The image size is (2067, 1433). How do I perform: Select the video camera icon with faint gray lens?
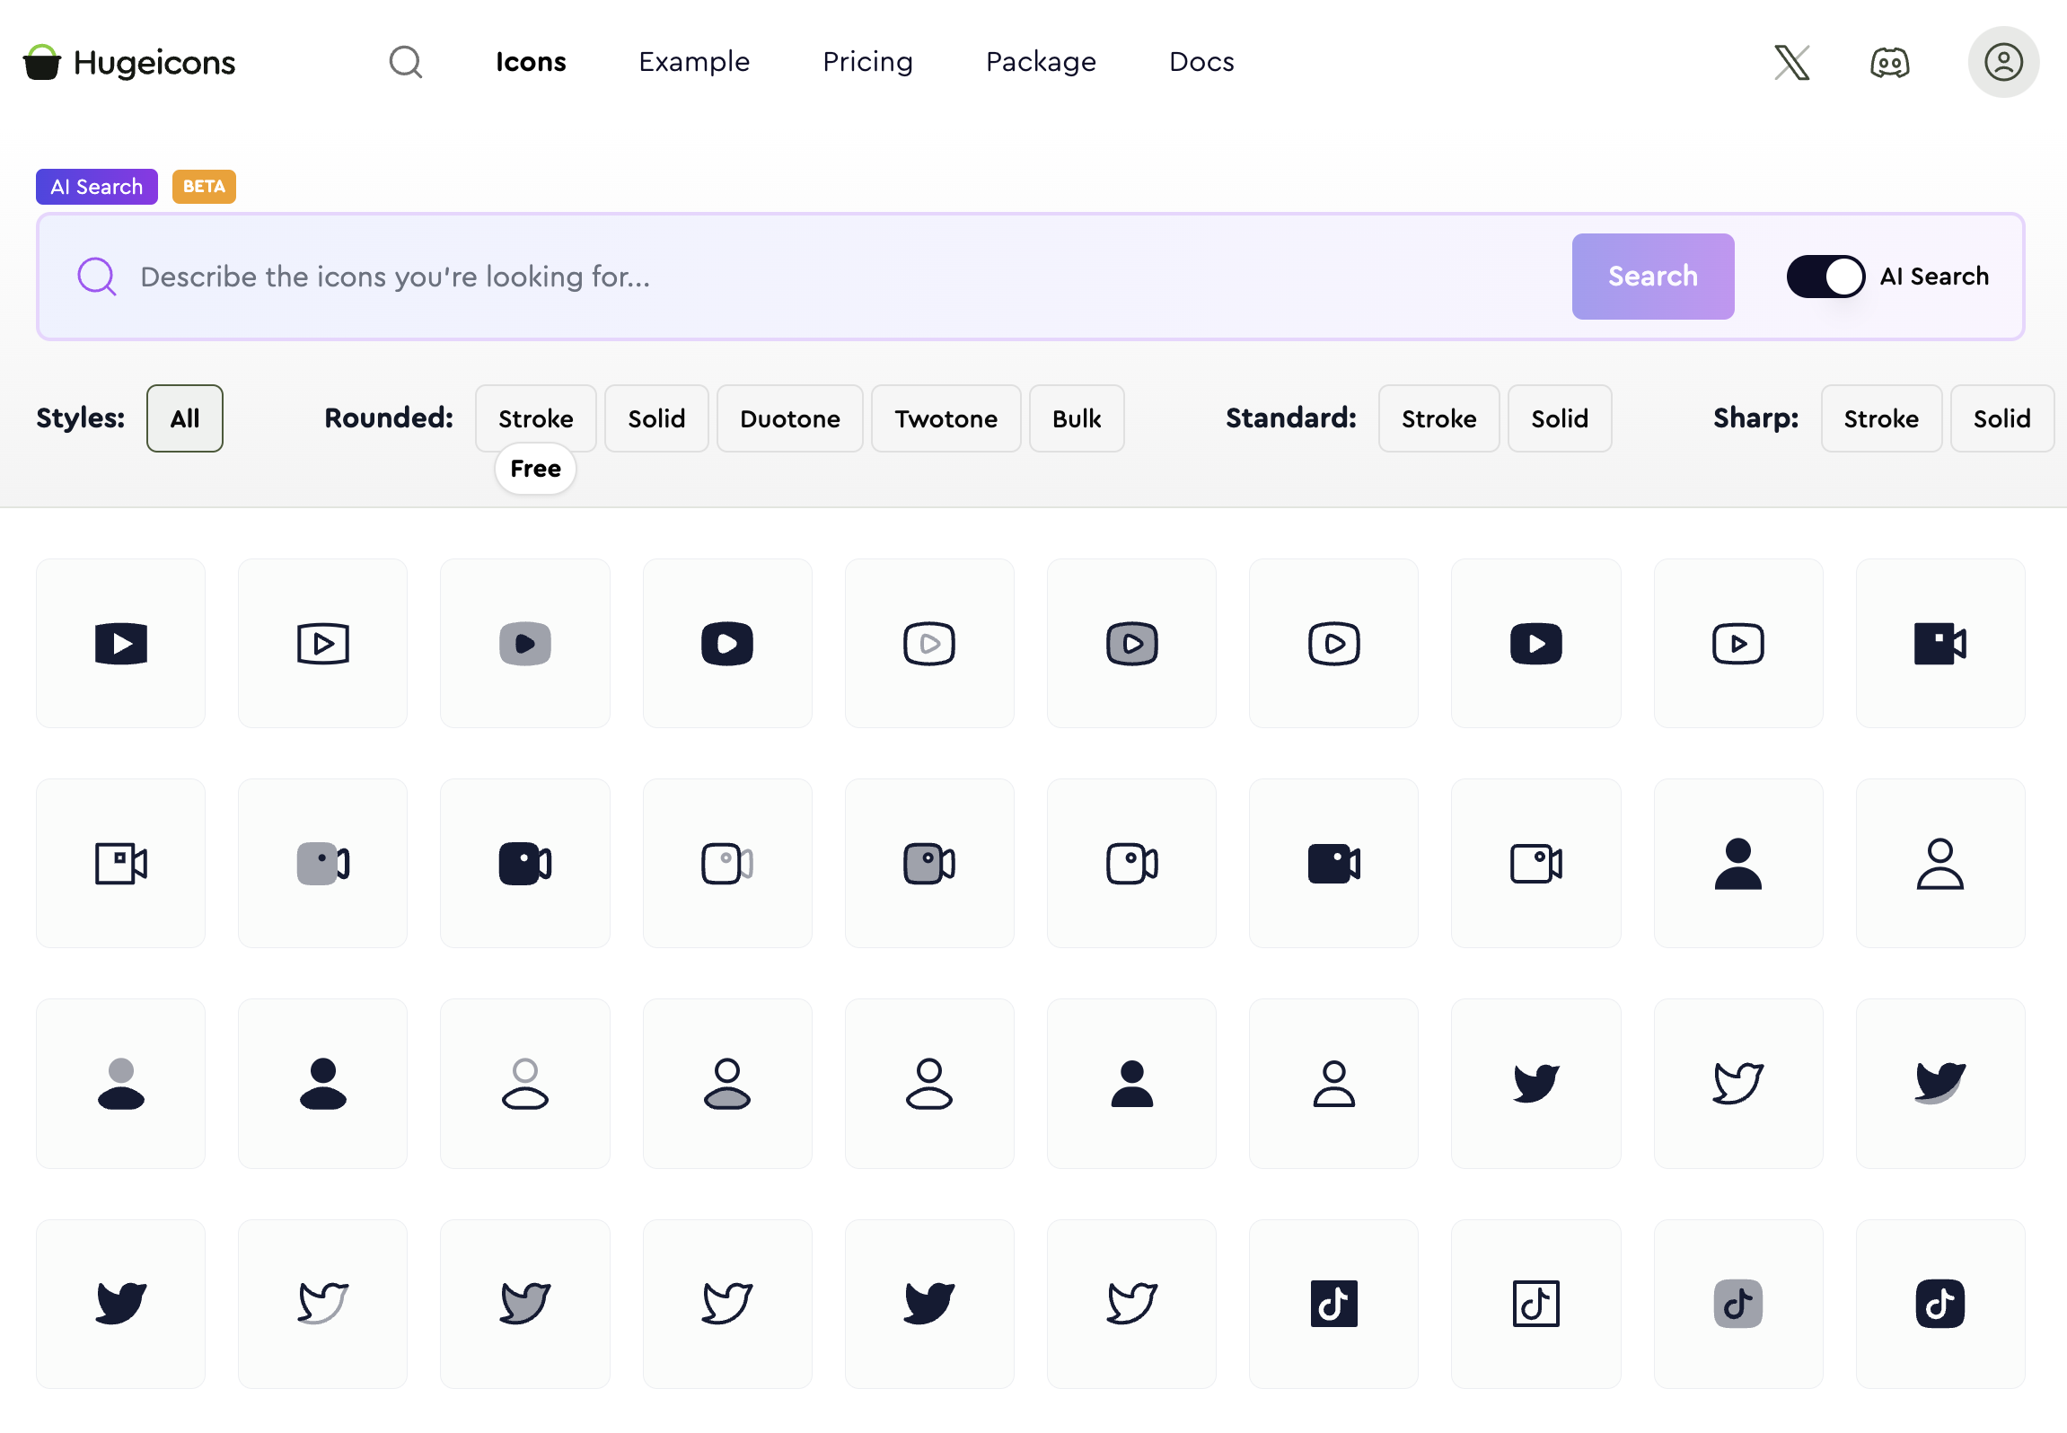point(727,863)
